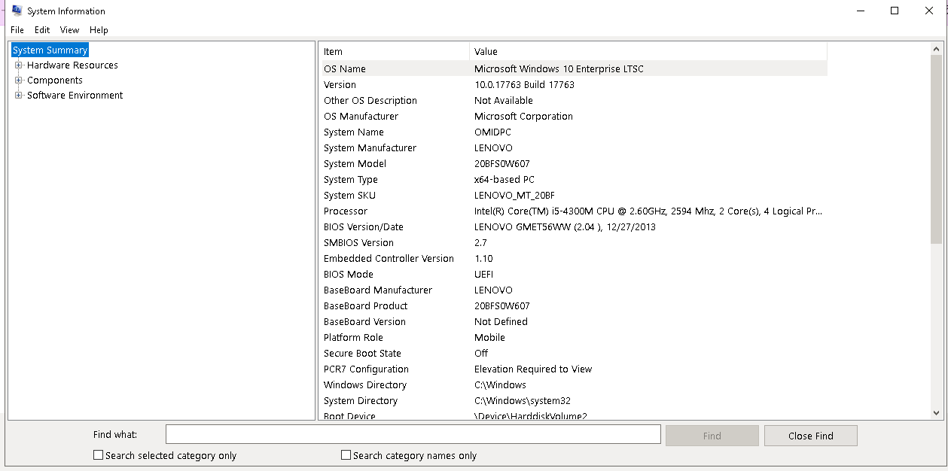Screen dimensions: 948x471
Task: Click the Value column header
Action: pyautogui.click(x=648, y=52)
